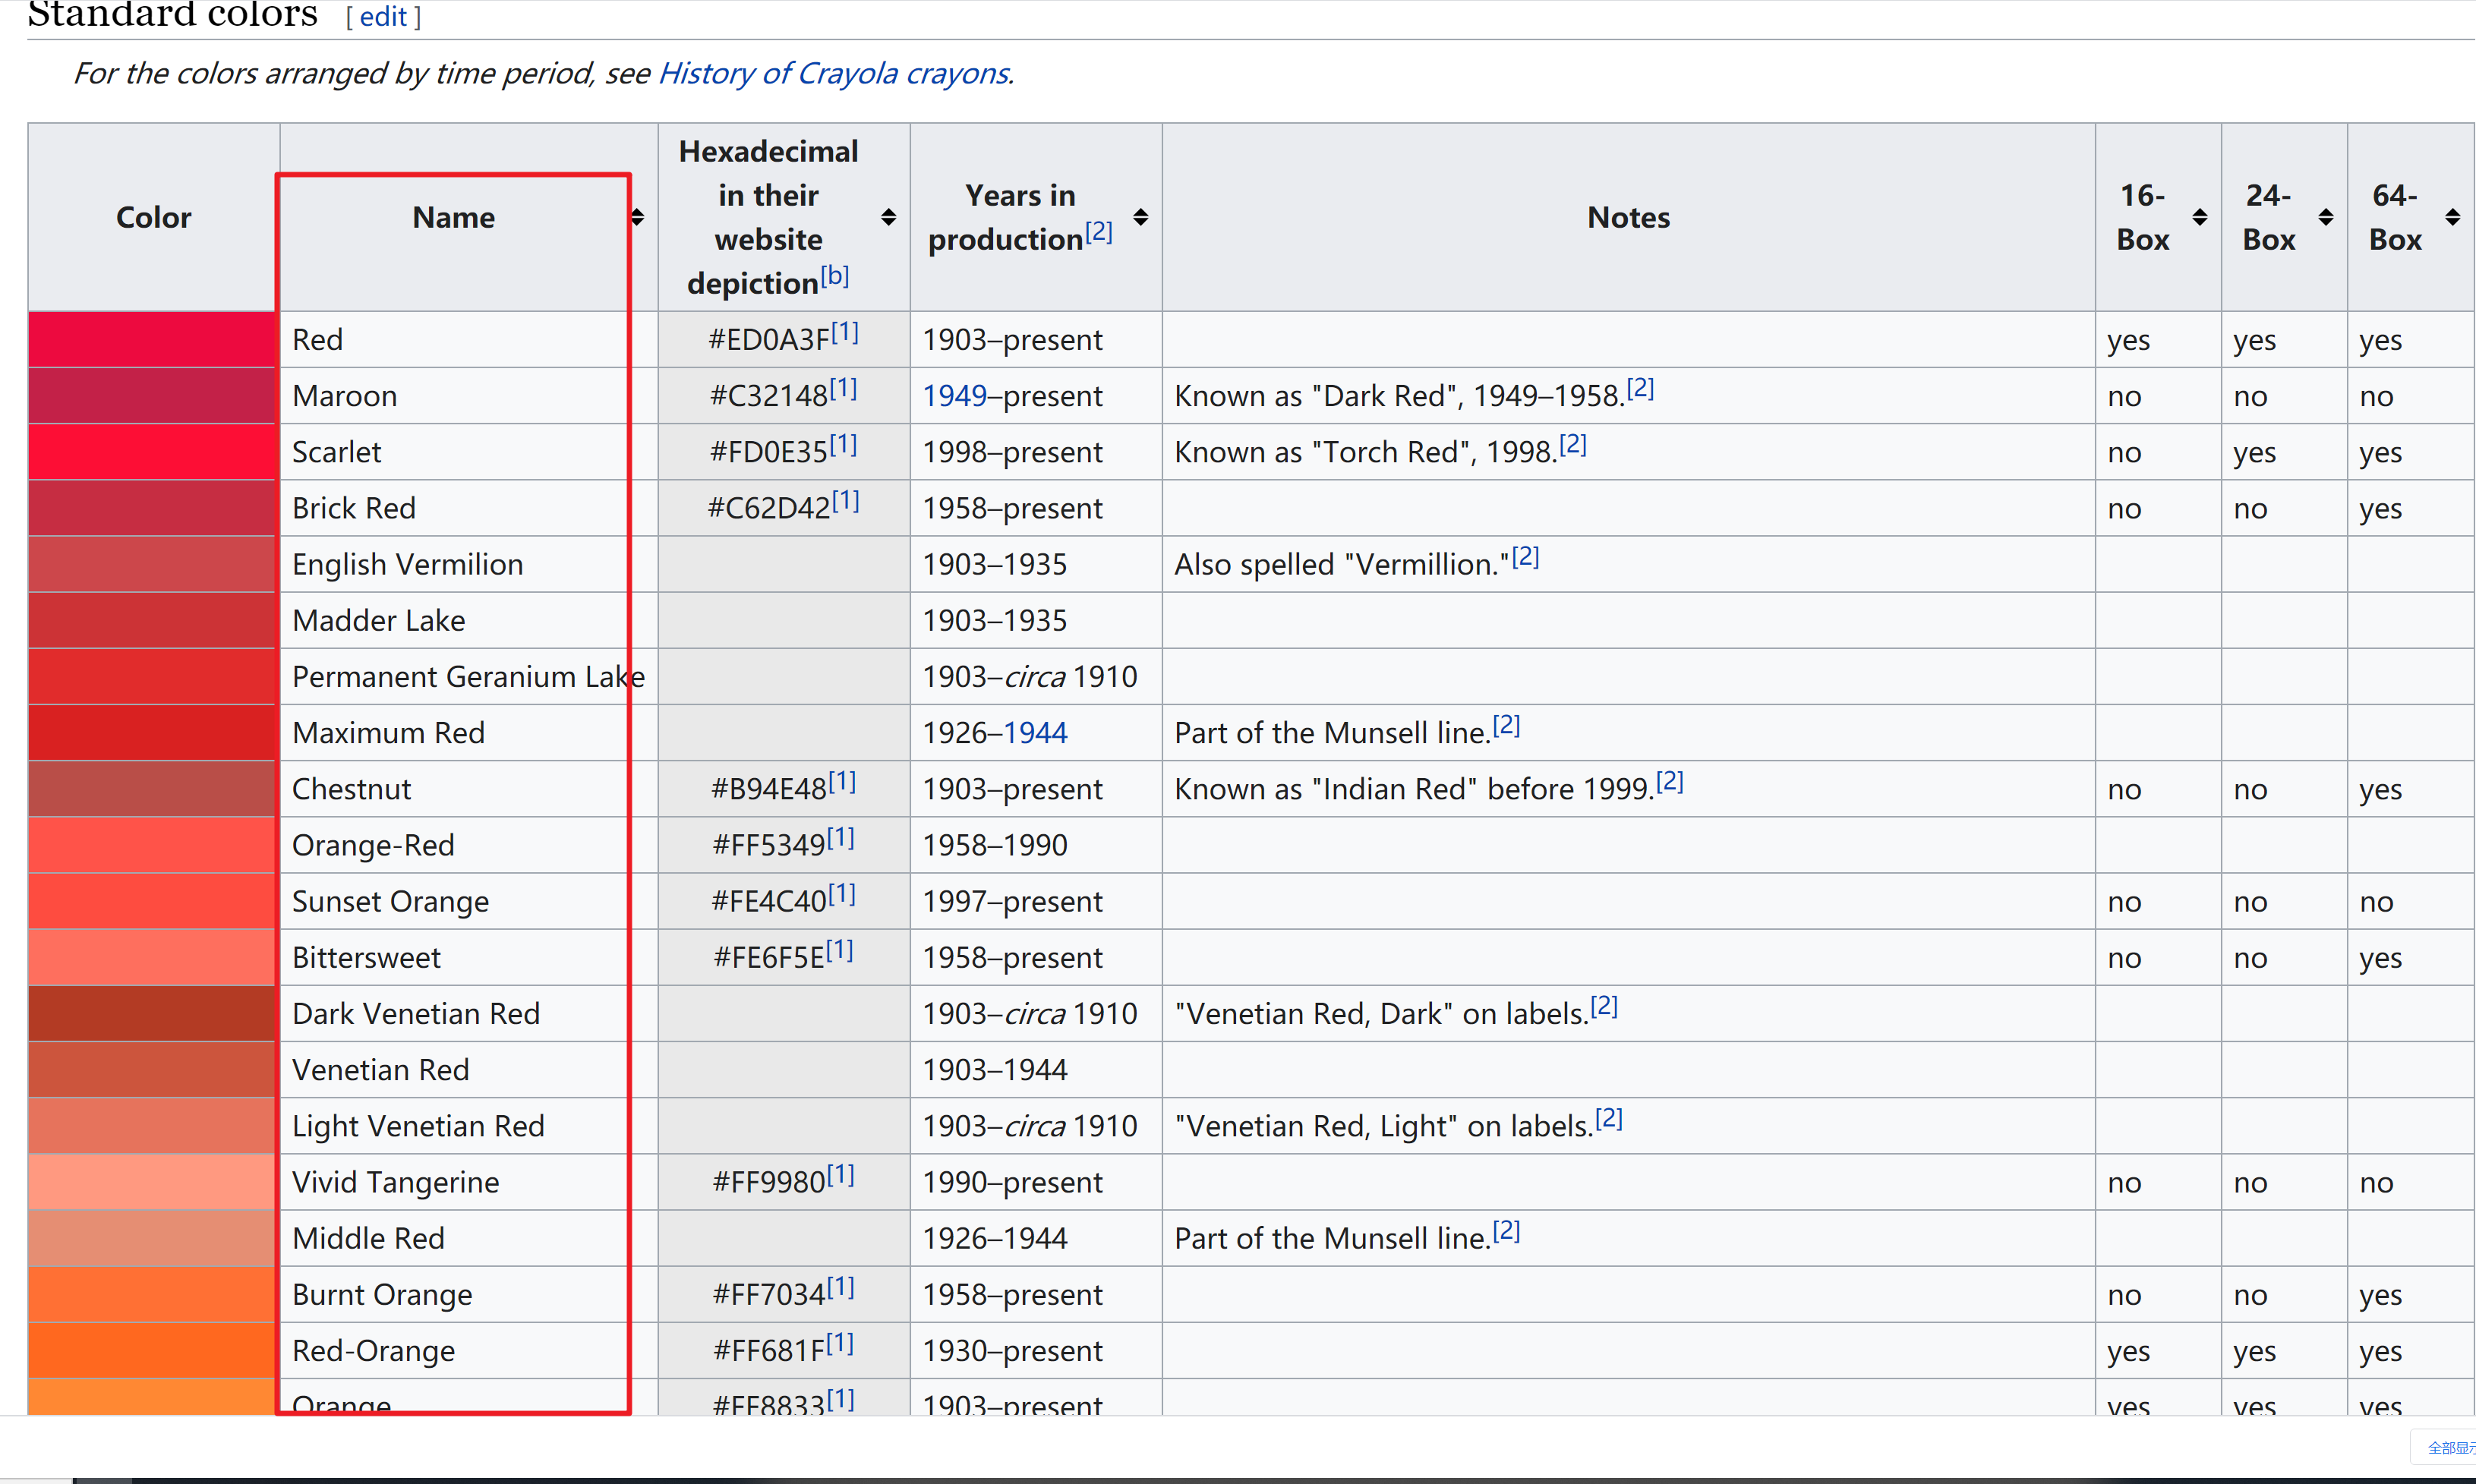The height and width of the screenshot is (1484, 2476).
Task: Sort the 24-Box column
Action: click(x=2326, y=217)
